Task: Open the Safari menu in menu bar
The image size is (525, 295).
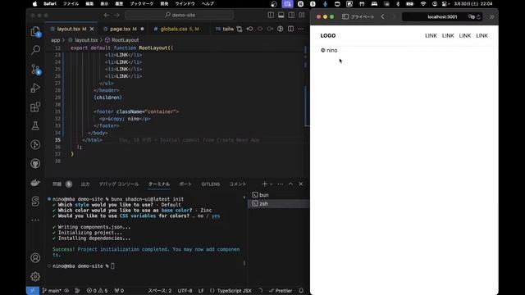Action: point(50,3)
